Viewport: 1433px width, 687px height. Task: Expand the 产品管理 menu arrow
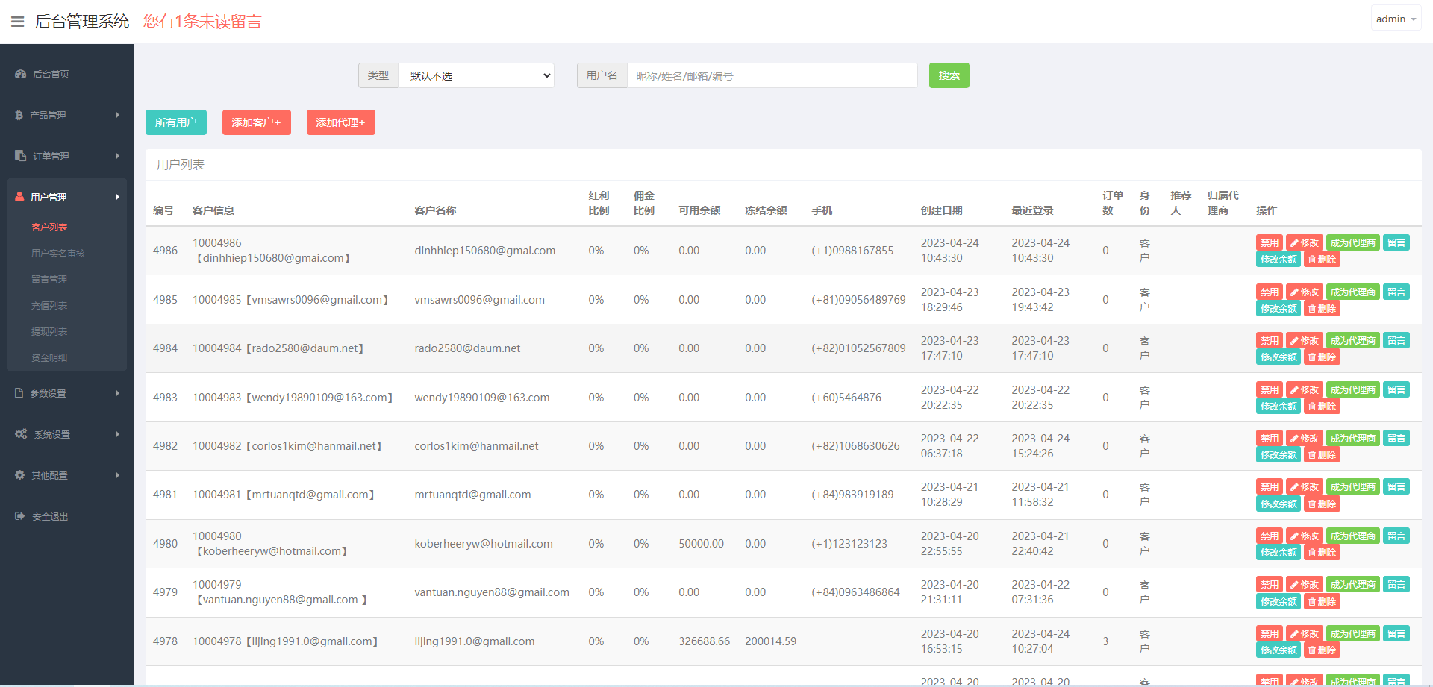[117, 115]
